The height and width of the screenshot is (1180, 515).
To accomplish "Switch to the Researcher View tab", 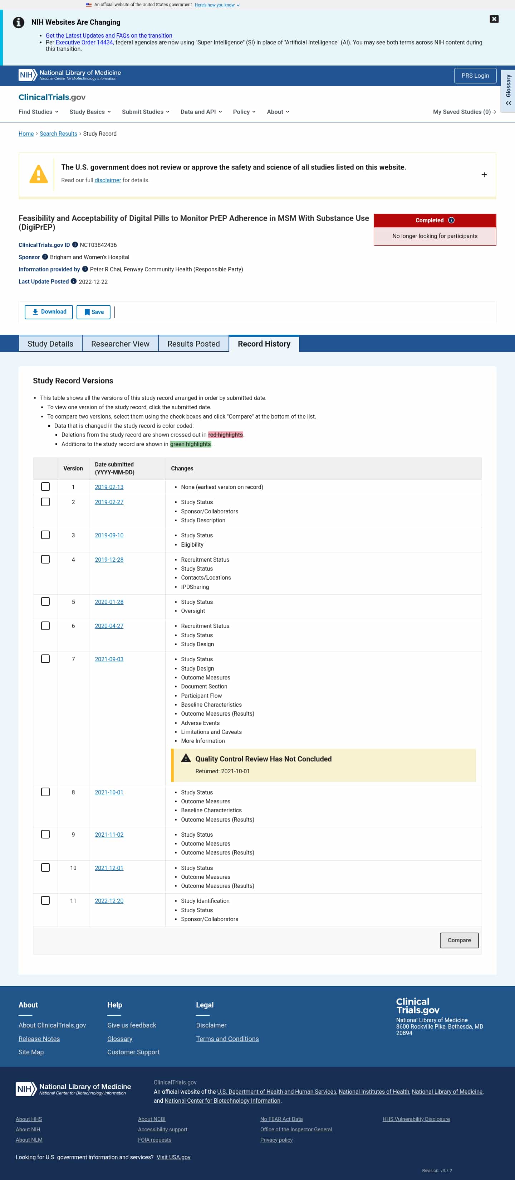I will point(121,344).
